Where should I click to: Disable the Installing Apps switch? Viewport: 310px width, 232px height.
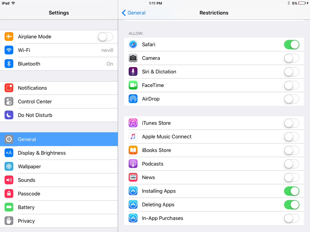(x=291, y=191)
